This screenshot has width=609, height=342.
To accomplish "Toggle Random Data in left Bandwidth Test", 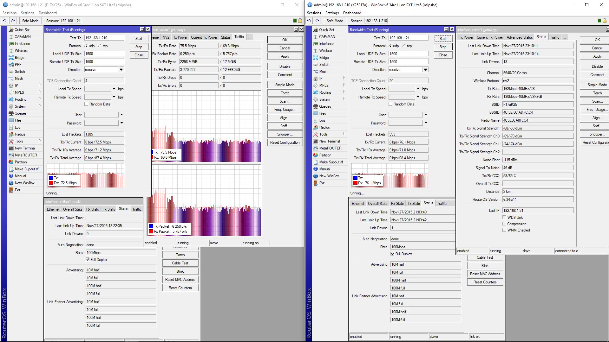I will point(86,104).
